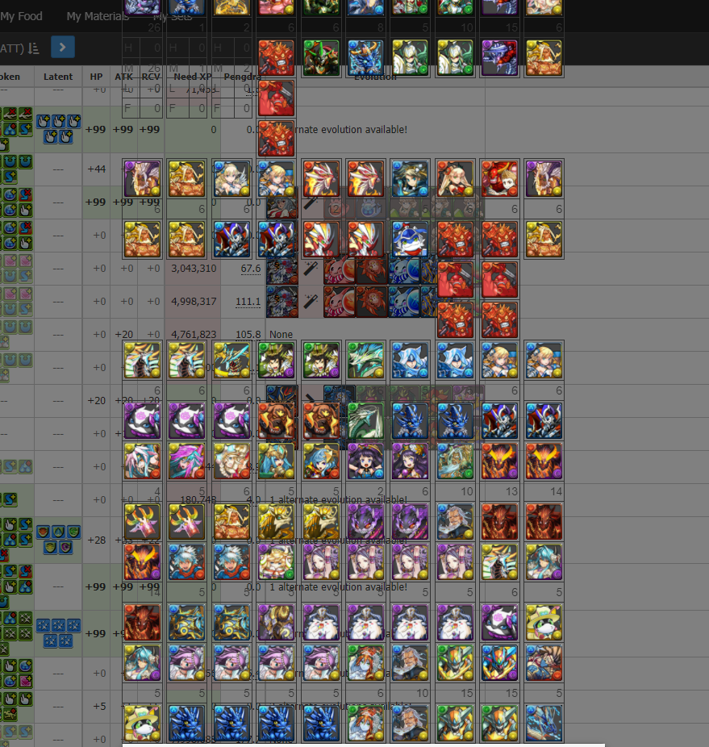Select the spiky brown-haired warrior in blue icon
The width and height of the screenshot is (709, 747).
click(x=544, y=662)
